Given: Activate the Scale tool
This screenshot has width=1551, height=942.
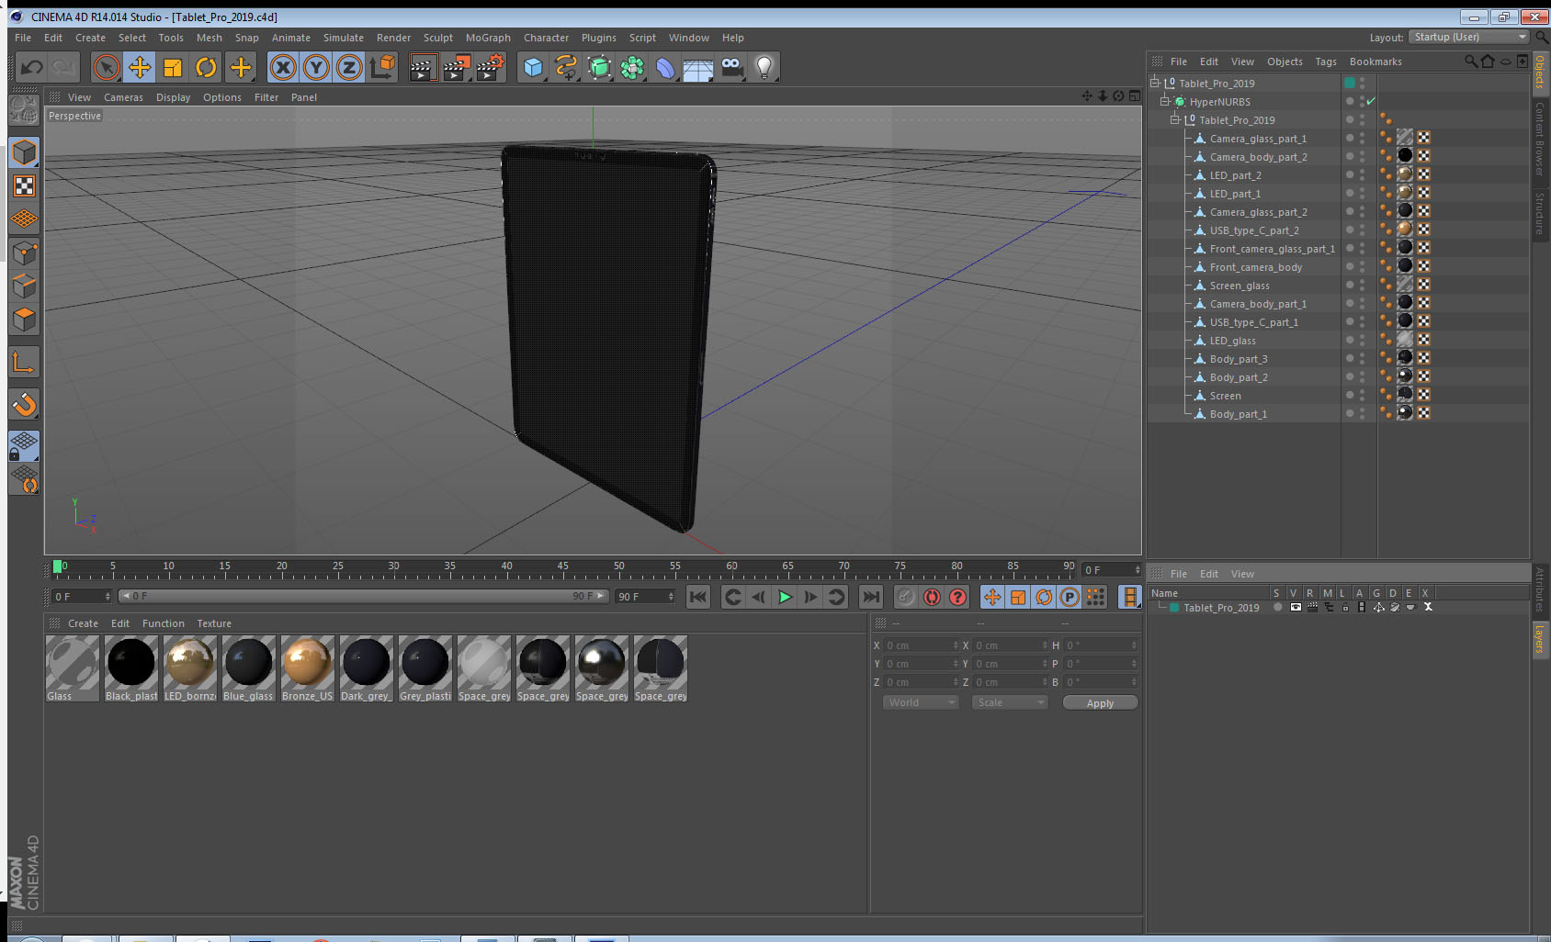Looking at the screenshot, I should [173, 67].
